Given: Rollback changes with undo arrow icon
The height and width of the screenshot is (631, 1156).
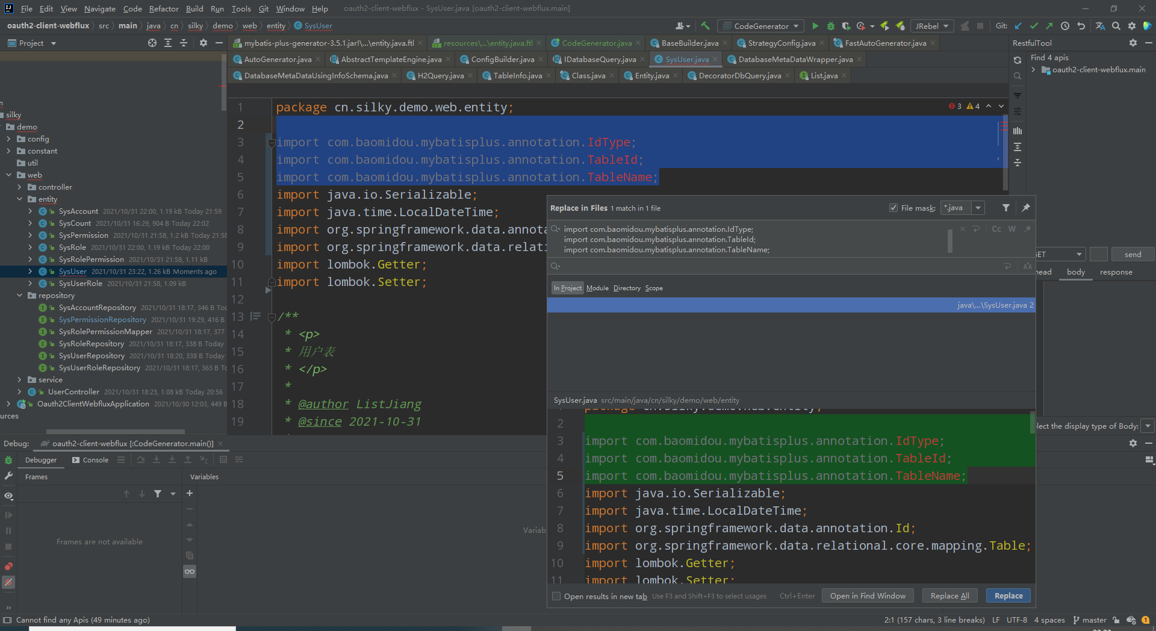Looking at the screenshot, I should click(1081, 26).
